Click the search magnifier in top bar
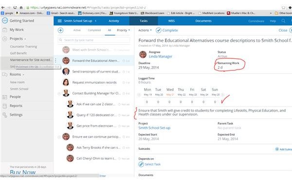Image resolution: width=292 pixels, height=180 pixels. point(283,21)
